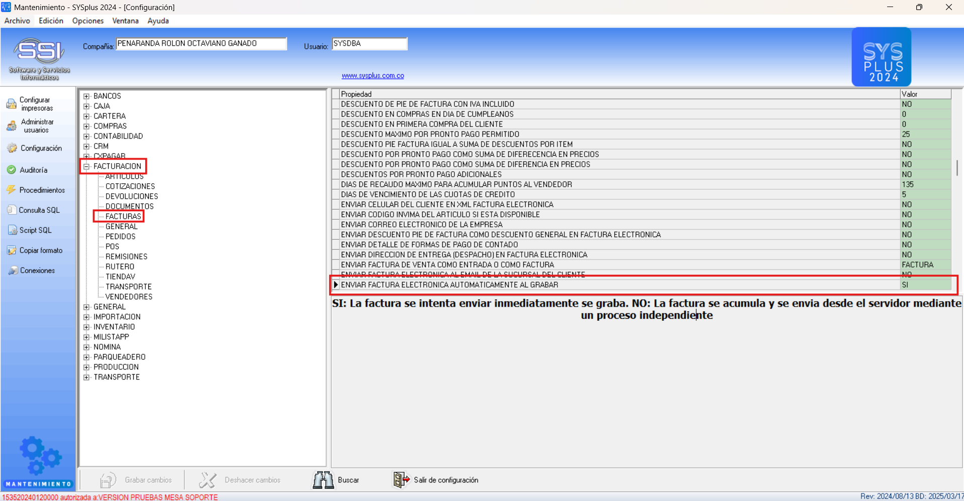This screenshot has height=501, width=964.
Task: Select the POS tree item
Action: pyautogui.click(x=112, y=246)
